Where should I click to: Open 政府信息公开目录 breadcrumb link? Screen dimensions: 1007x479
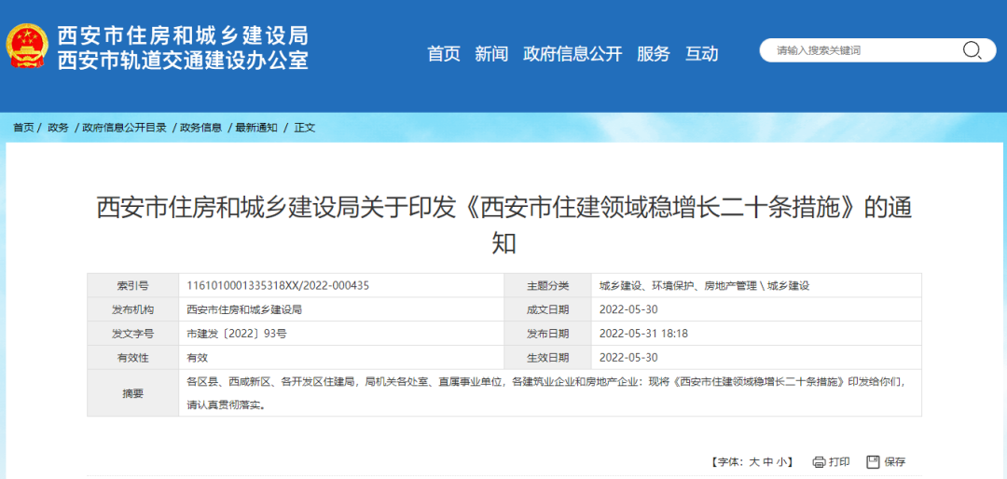point(124,128)
